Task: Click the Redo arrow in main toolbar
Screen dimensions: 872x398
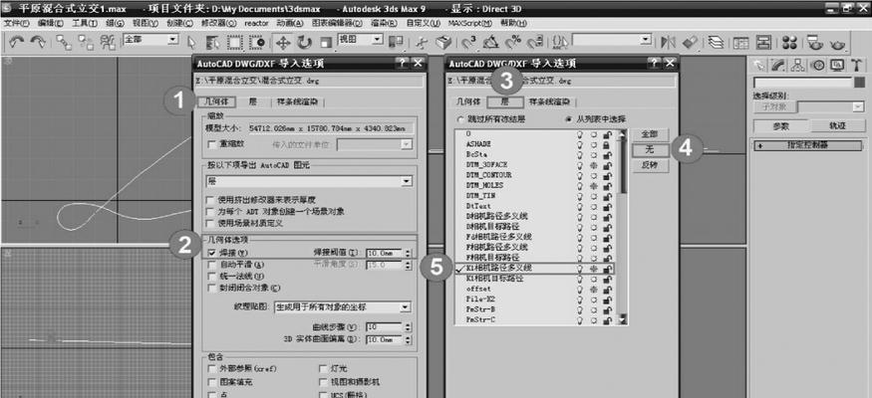Action: (39, 42)
